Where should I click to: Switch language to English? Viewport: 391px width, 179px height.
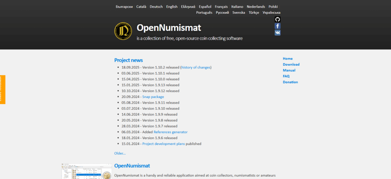172,7
